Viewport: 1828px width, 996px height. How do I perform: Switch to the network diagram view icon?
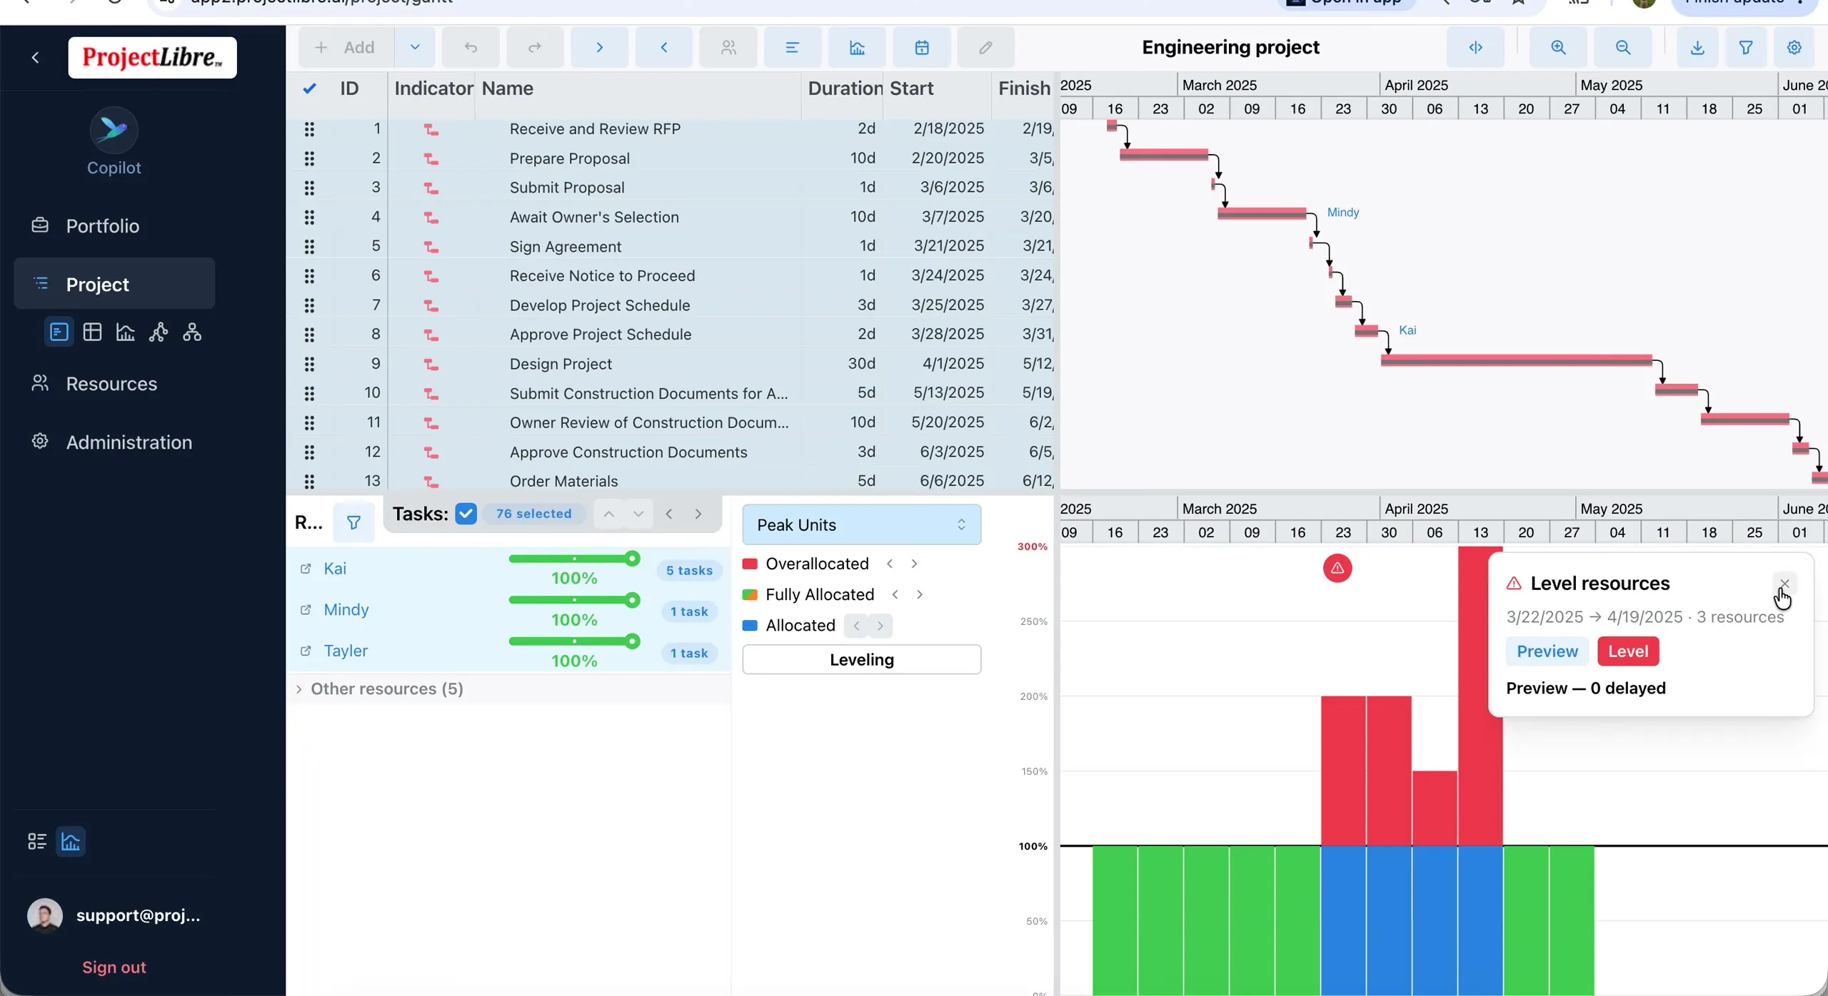(x=159, y=332)
